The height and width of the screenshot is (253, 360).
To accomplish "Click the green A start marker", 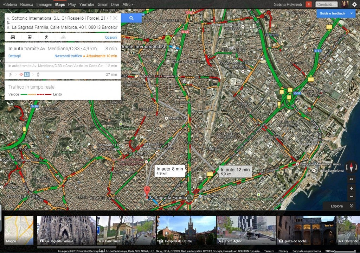I will [x=168, y=39].
